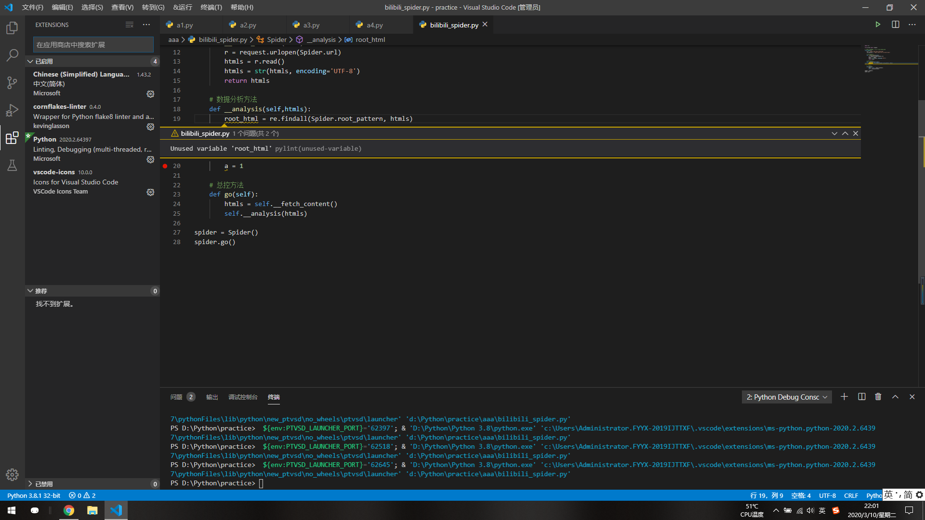The image size is (925, 520).
Task: Switch to the 问题 panel tab
Action: point(176,397)
